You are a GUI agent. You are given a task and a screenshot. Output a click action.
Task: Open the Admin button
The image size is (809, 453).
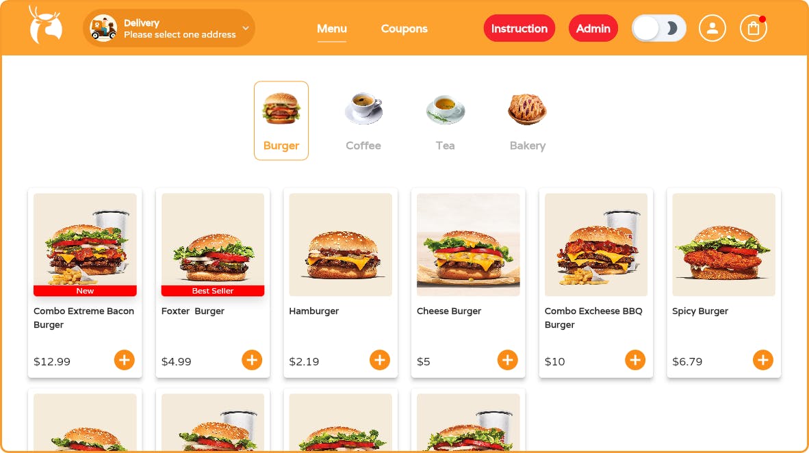coord(593,28)
